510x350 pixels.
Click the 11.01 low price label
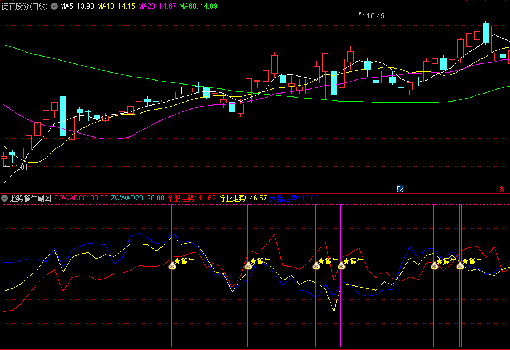tap(19, 167)
